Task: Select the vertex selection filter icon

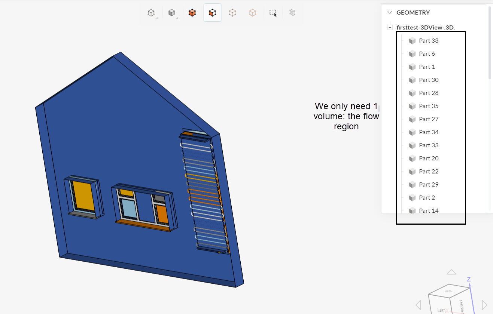Action: (232, 12)
